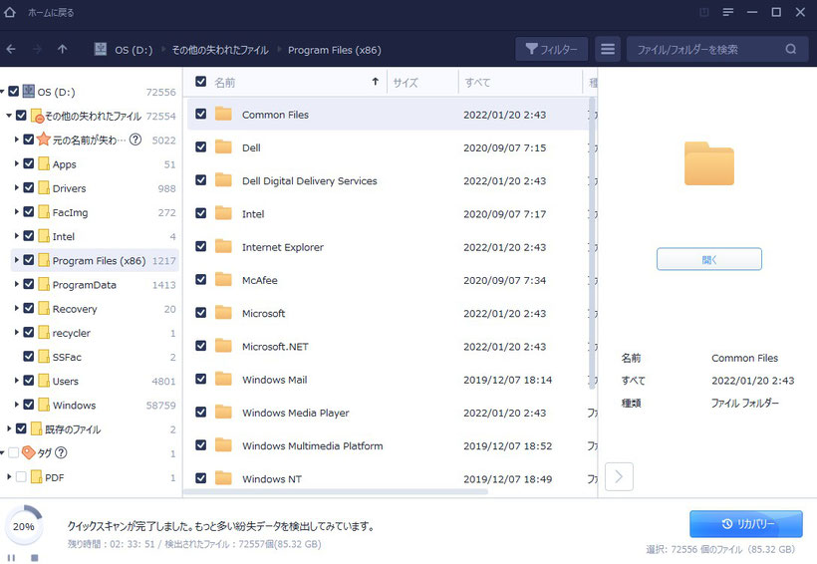Viewport: 817px width, 564px height.
Task: Click the feedback icon in title bar
Action: [704, 12]
